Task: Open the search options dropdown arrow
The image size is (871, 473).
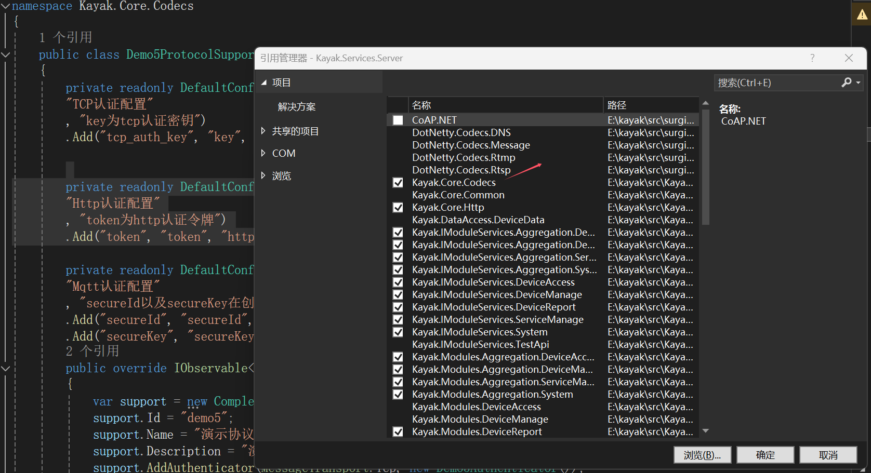Action: pos(858,83)
